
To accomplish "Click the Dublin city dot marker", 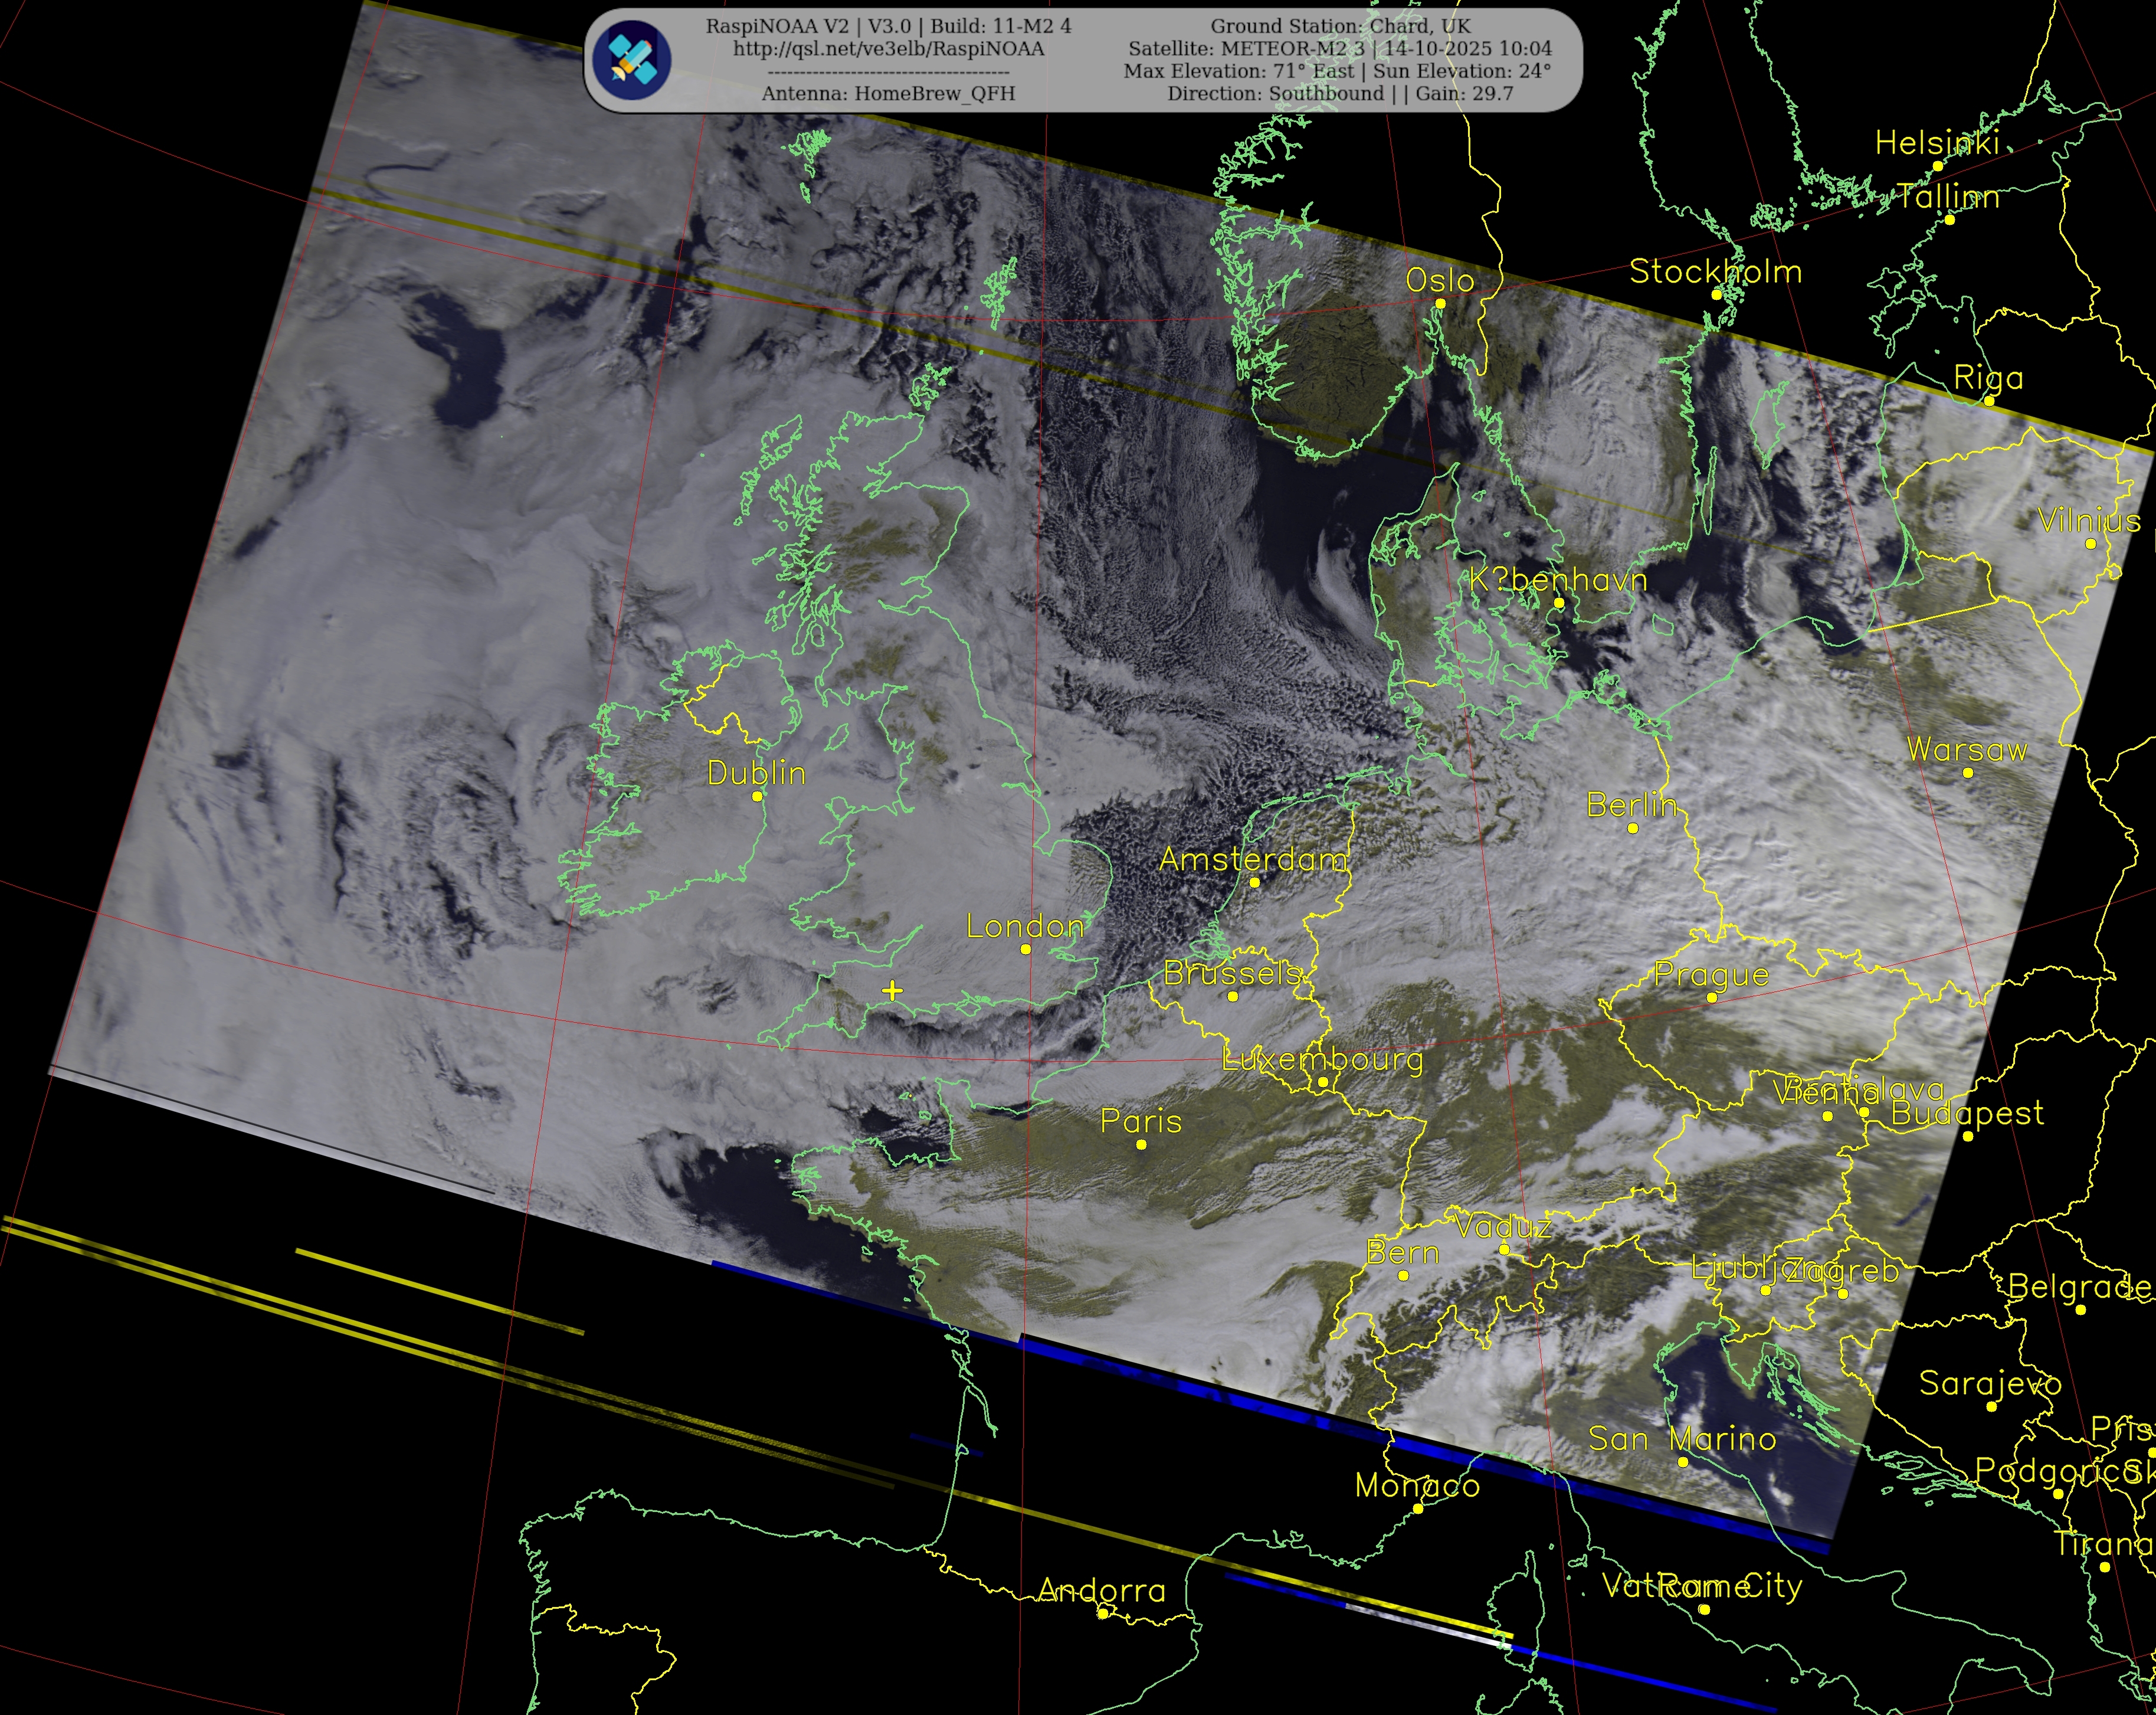I will pos(757,796).
